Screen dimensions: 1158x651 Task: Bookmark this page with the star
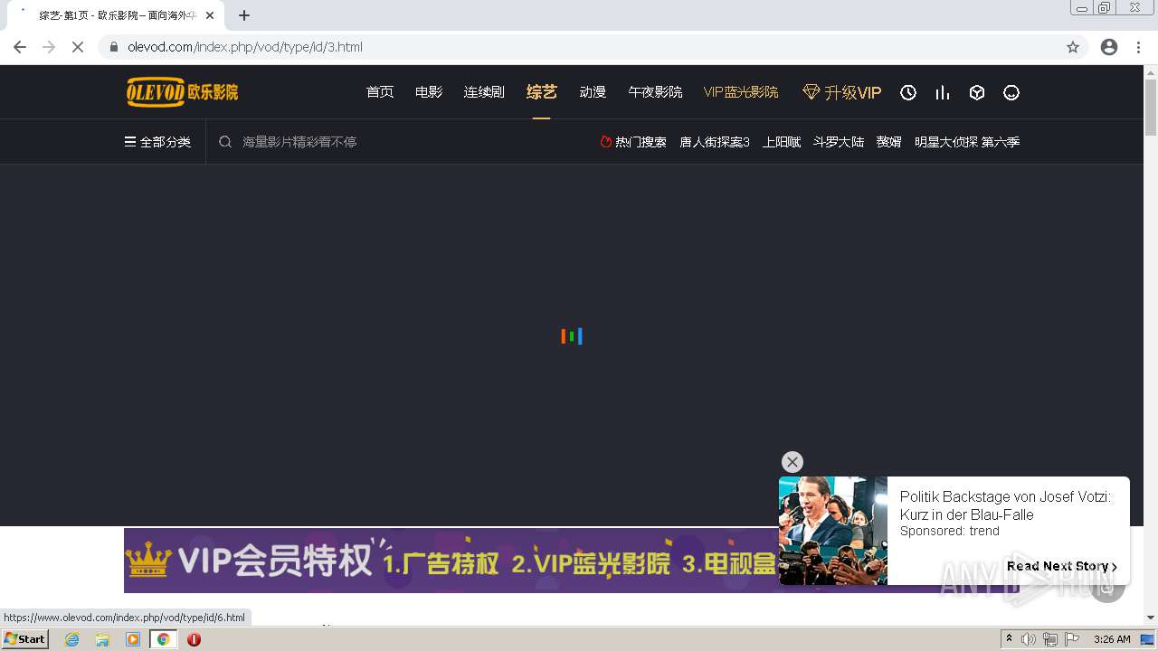pyautogui.click(x=1073, y=47)
